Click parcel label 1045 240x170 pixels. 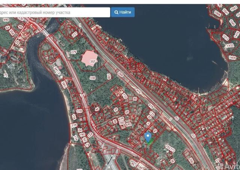(232, 23)
